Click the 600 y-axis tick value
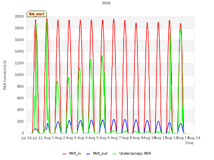The width and height of the screenshot is (214, 160). pos(20,98)
